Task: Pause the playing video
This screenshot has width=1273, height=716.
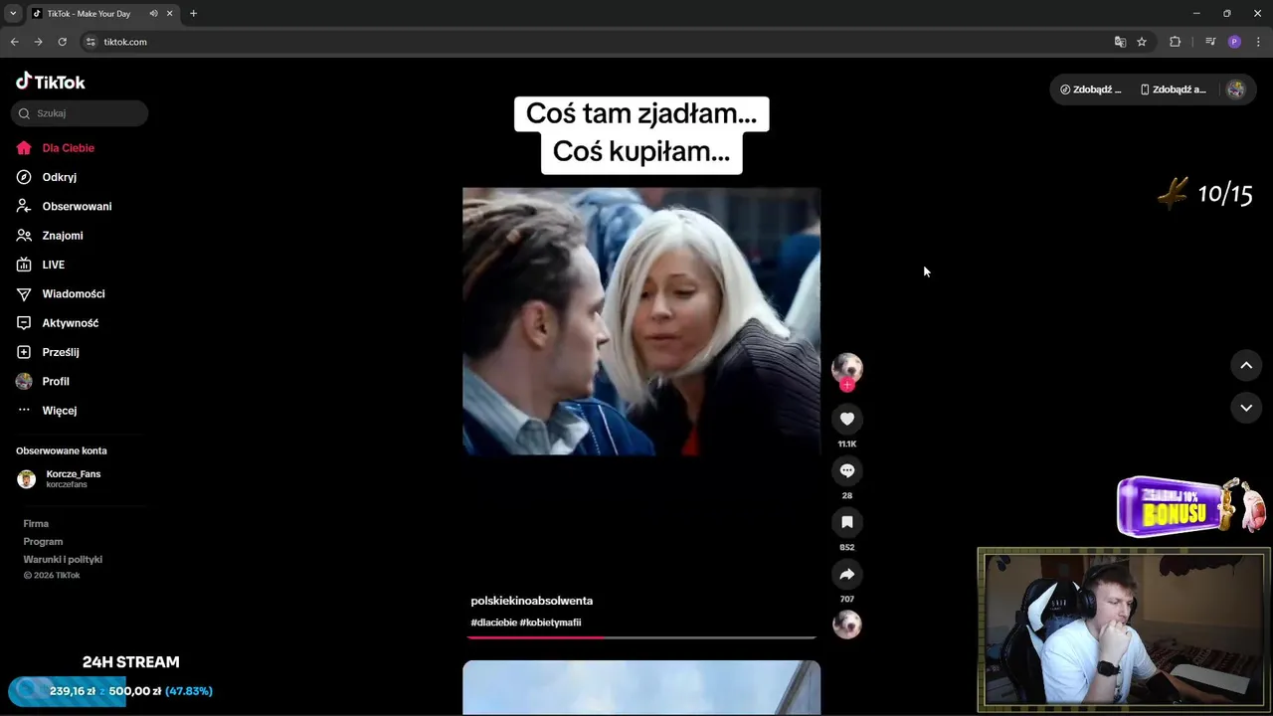Action: tap(641, 321)
